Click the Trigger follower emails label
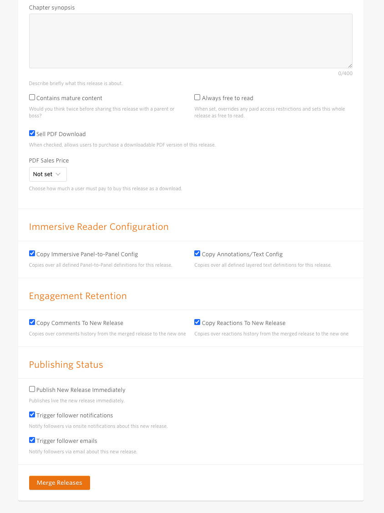Viewport: 384px width, 513px height. tap(67, 441)
